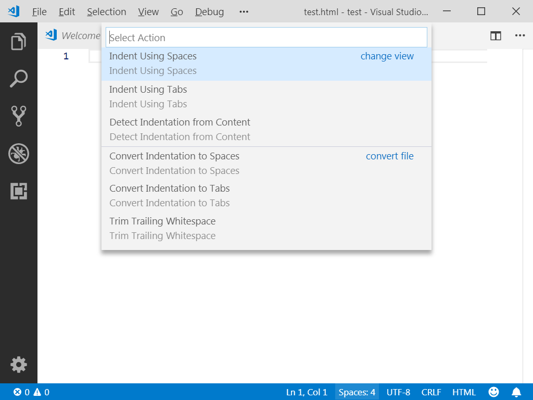Open the Source Control view

(x=18, y=116)
